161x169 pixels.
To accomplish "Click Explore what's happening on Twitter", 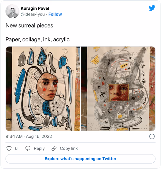I will (80, 159).
